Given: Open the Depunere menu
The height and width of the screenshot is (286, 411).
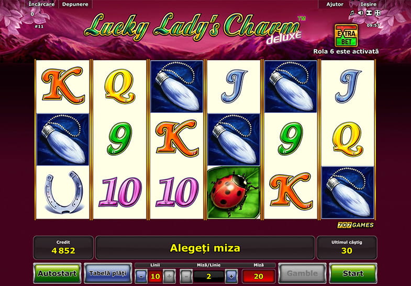Looking at the screenshot, I should [x=75, y=4].
